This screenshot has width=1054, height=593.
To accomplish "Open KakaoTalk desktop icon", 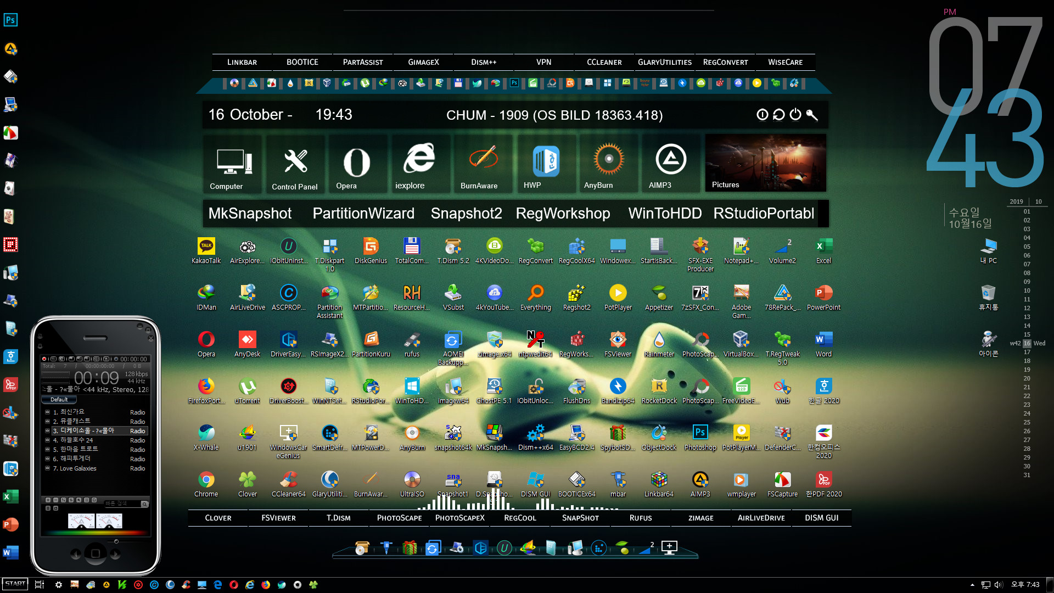I will 206,250.
